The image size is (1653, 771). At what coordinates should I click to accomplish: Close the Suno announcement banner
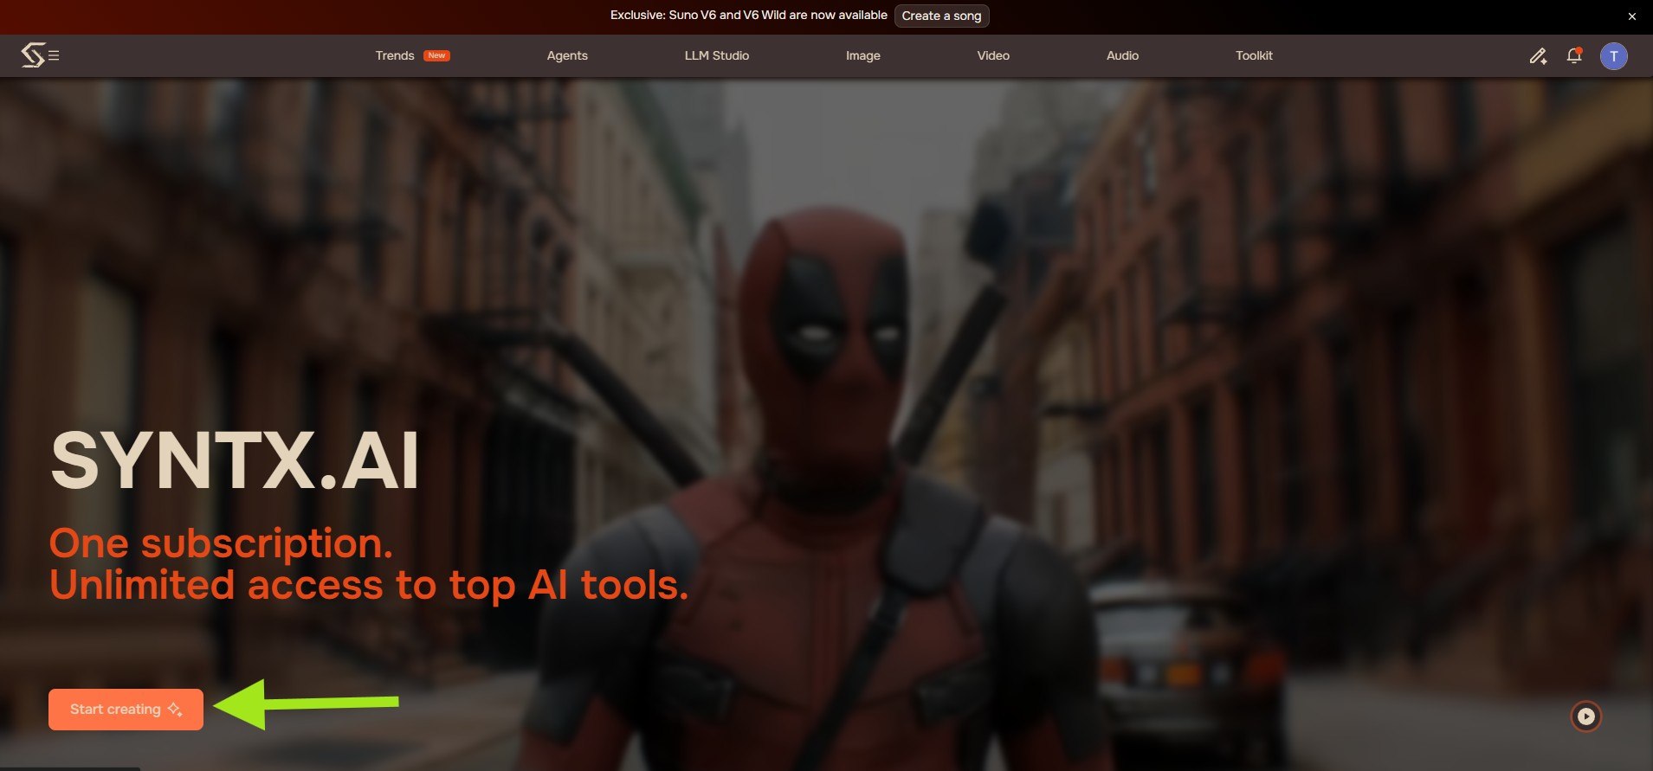[x=1632, y=16]
